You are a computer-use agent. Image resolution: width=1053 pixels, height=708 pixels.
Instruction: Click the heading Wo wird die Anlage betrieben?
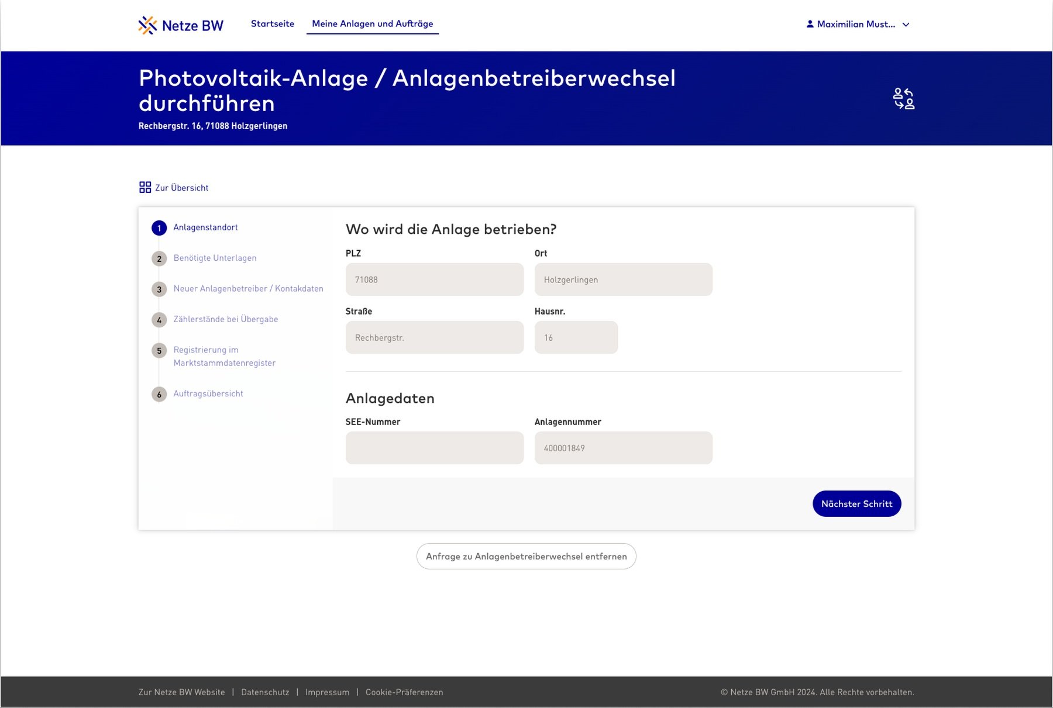451,229
